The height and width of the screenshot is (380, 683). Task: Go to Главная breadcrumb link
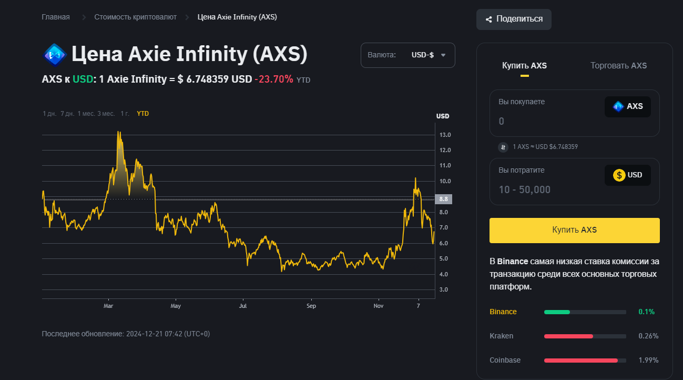(x=56, y=17)
